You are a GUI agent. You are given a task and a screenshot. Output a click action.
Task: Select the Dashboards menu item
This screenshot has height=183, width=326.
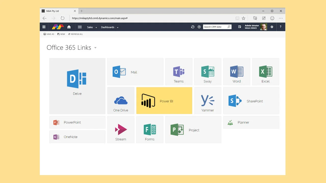(x=108, y=27)
